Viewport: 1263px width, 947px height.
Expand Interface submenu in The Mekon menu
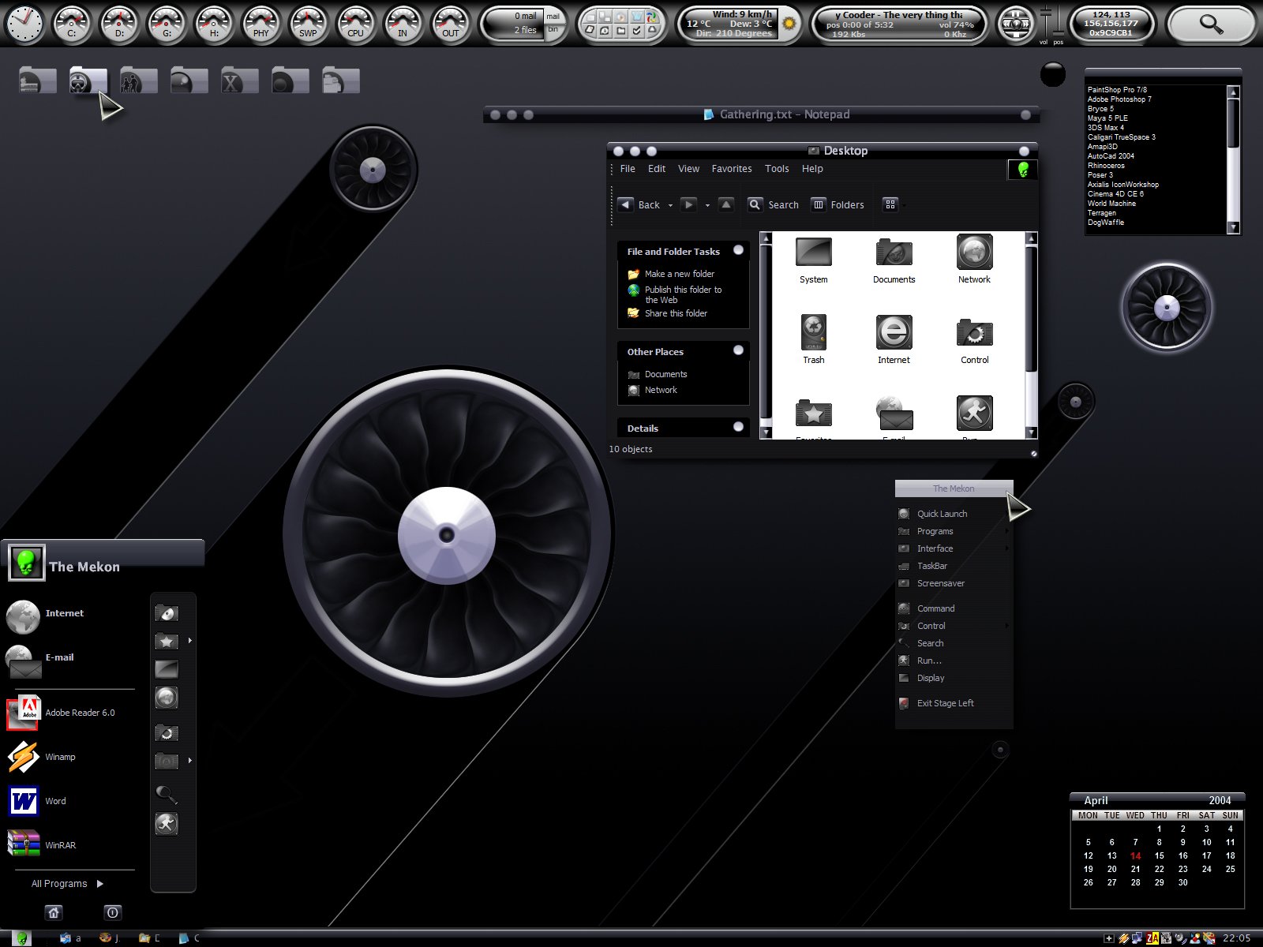point(954,548)
